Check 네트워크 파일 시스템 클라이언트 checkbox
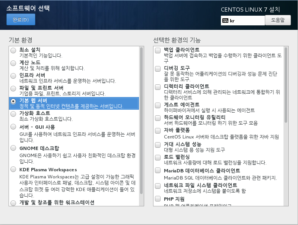This screenshot has width=298, height=225. click(x=158, y=186)
